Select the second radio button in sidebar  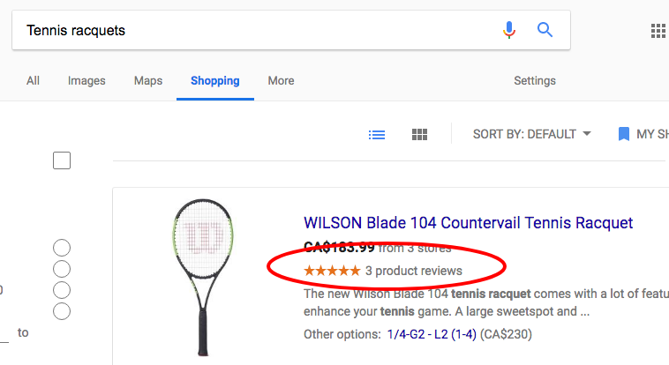62,269
